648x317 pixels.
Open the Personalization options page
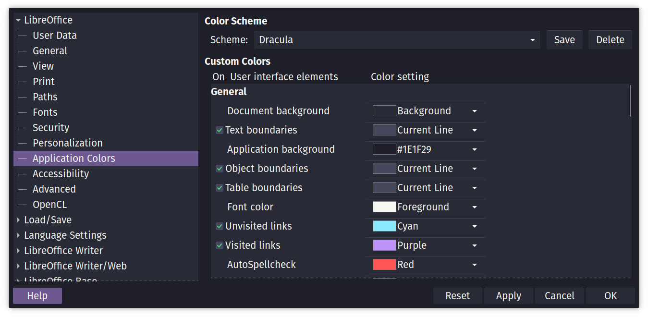[67, 143]
